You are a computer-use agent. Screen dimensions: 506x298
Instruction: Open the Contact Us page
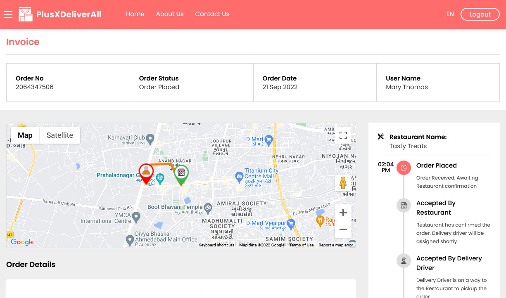[212, 14]
